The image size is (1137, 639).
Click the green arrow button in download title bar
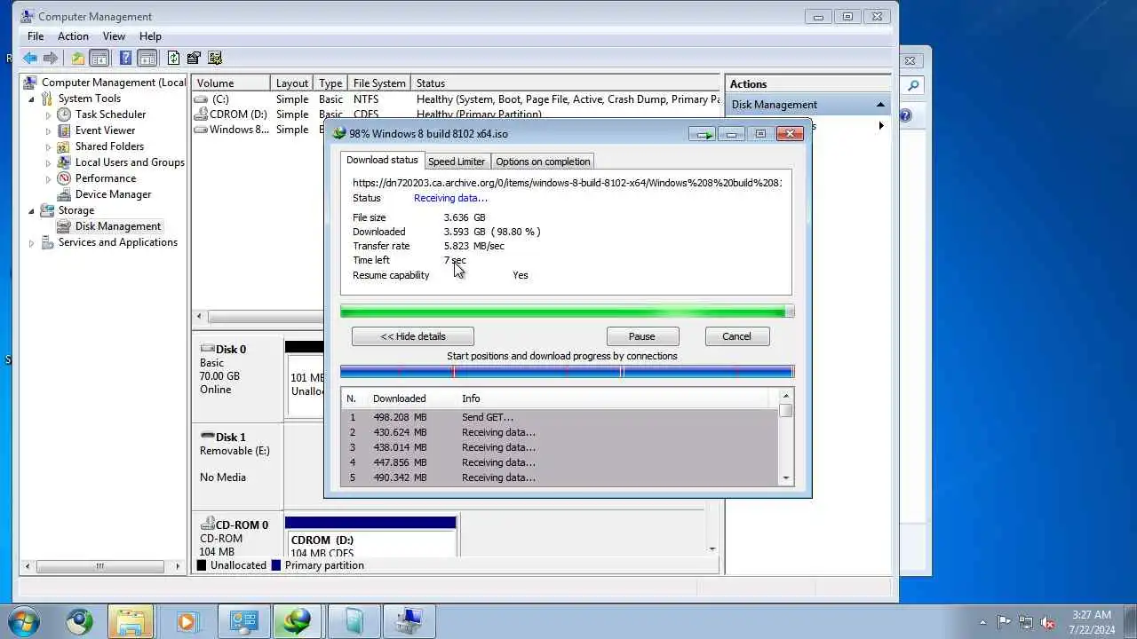tap(703, 134)
